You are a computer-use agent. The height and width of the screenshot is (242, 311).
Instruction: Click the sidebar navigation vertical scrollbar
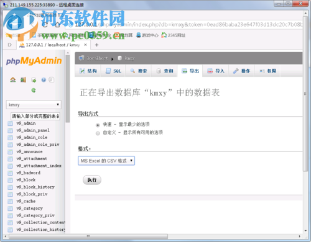[x=68, y=89]
